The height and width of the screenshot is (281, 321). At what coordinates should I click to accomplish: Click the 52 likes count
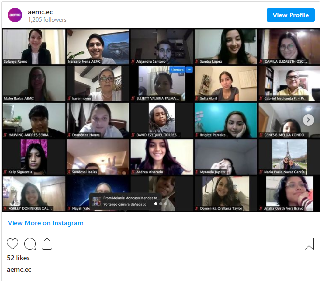click(x=18, y=258)
